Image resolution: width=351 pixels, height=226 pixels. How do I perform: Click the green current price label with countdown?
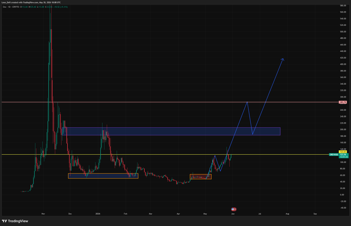tap(343, 156)
